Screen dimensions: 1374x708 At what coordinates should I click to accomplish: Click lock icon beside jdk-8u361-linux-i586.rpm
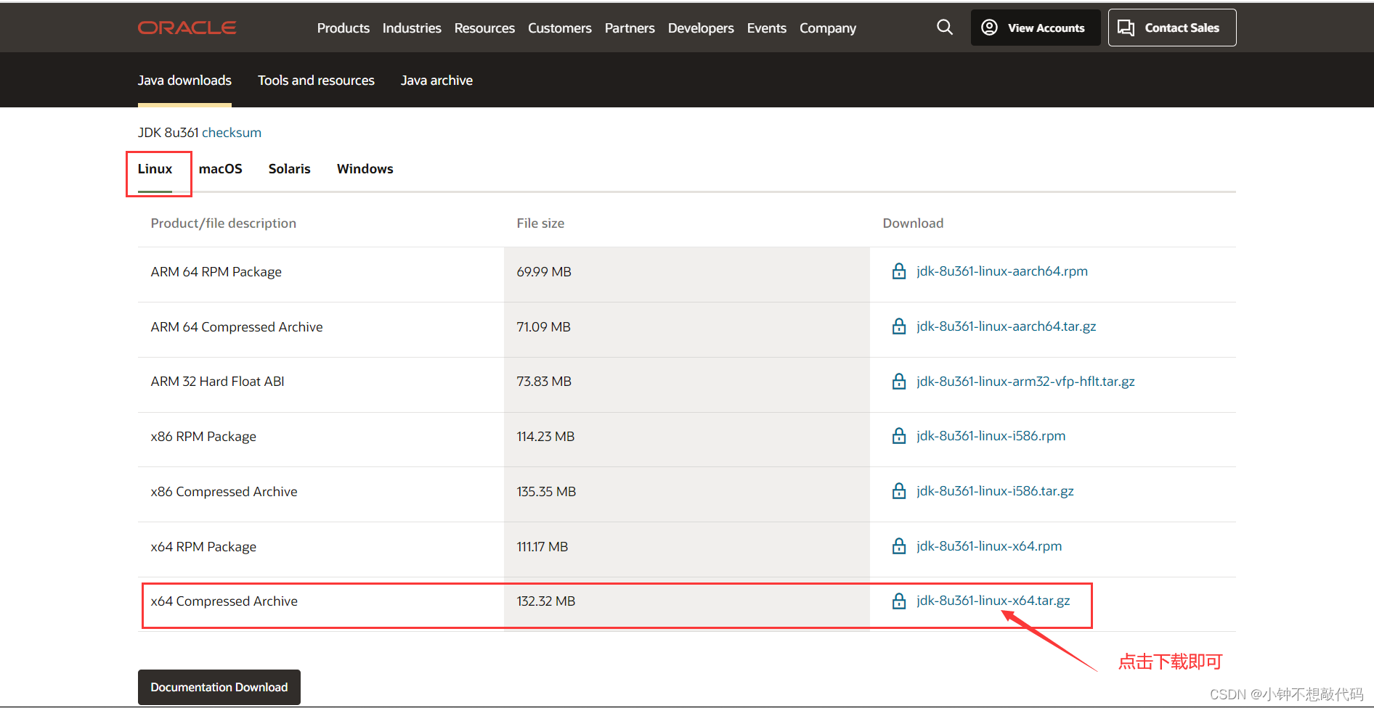click(x=899, y=436)
